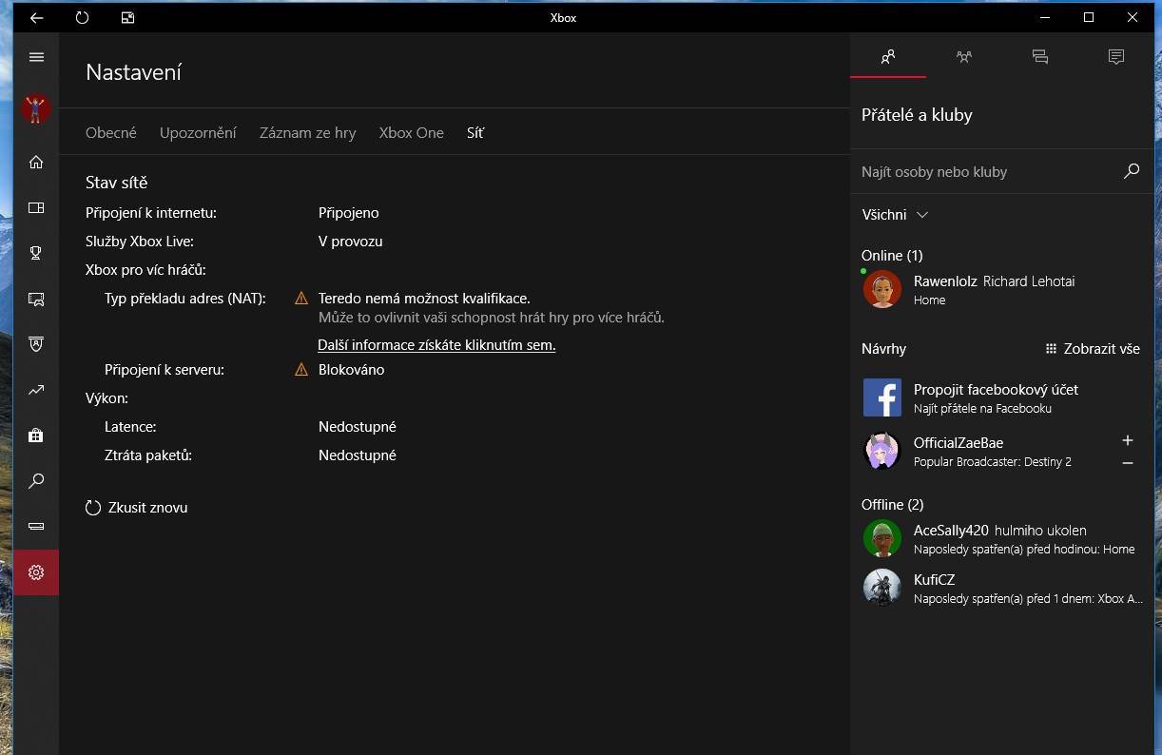Click 'Další informace získáte kliknutím sem' link
1162x755 pixels.
[436, 345]
